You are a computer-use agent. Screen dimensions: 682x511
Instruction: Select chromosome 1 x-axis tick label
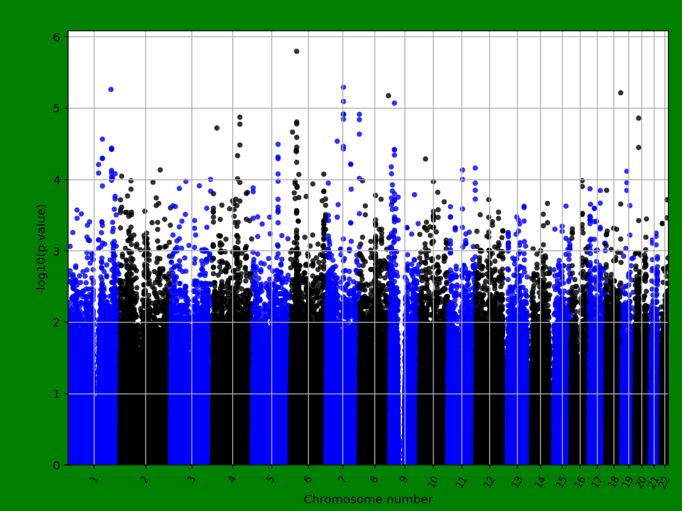click(x=94, y=478)
